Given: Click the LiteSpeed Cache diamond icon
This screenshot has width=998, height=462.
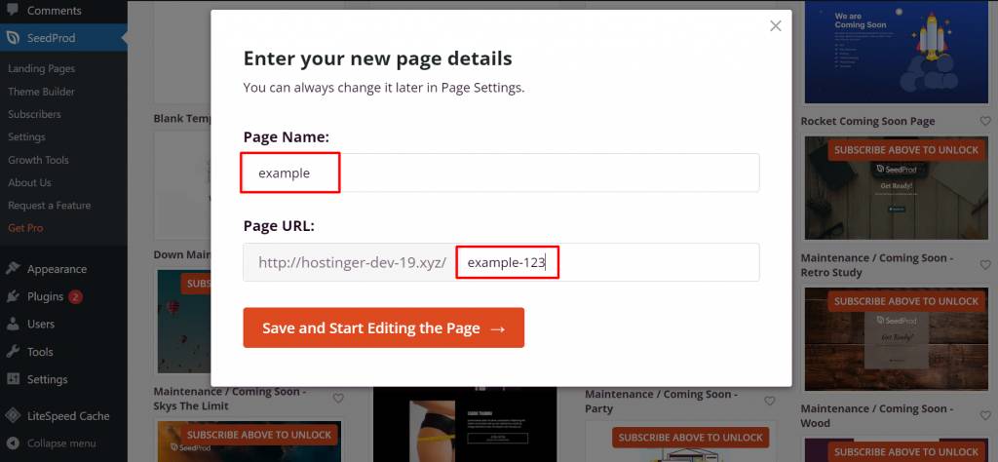Looking at the screenshot, I should point(13,416).
